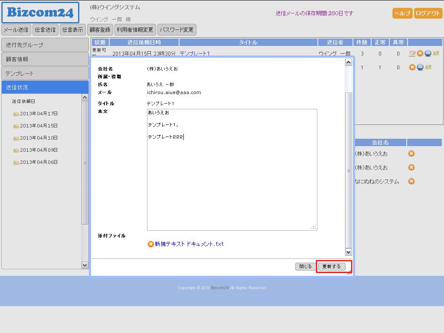
Task: Expand the 顧客情報 sidebar section
Action: point(45,59)
